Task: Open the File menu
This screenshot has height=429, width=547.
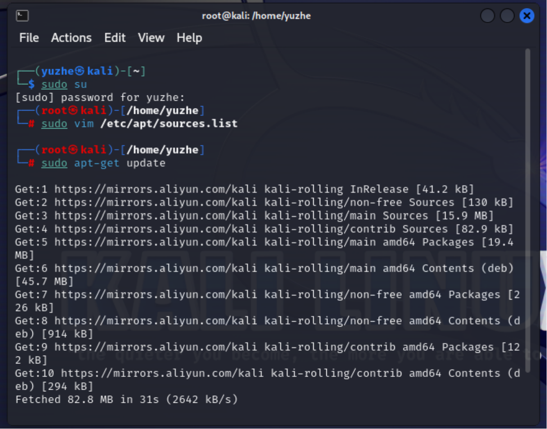Action: 29,38
